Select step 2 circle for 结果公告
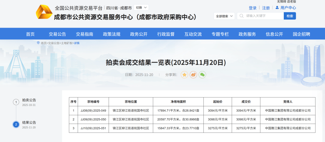The image size is (325, 142). tap(16, 125)
